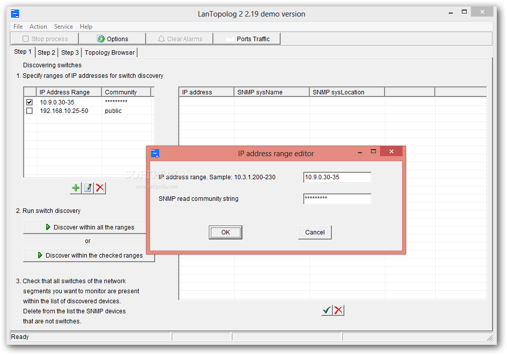This screenshot has height=355, width=507.
Task: Minimize the IP address range editor dialog
Action: click(360, 152)
